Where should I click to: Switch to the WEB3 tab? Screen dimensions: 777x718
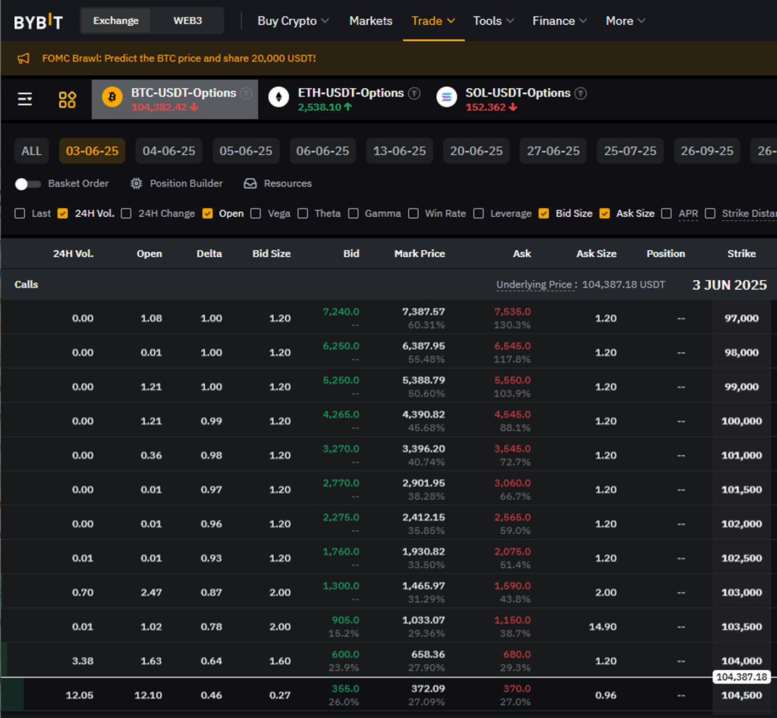(x=188, y=21)
